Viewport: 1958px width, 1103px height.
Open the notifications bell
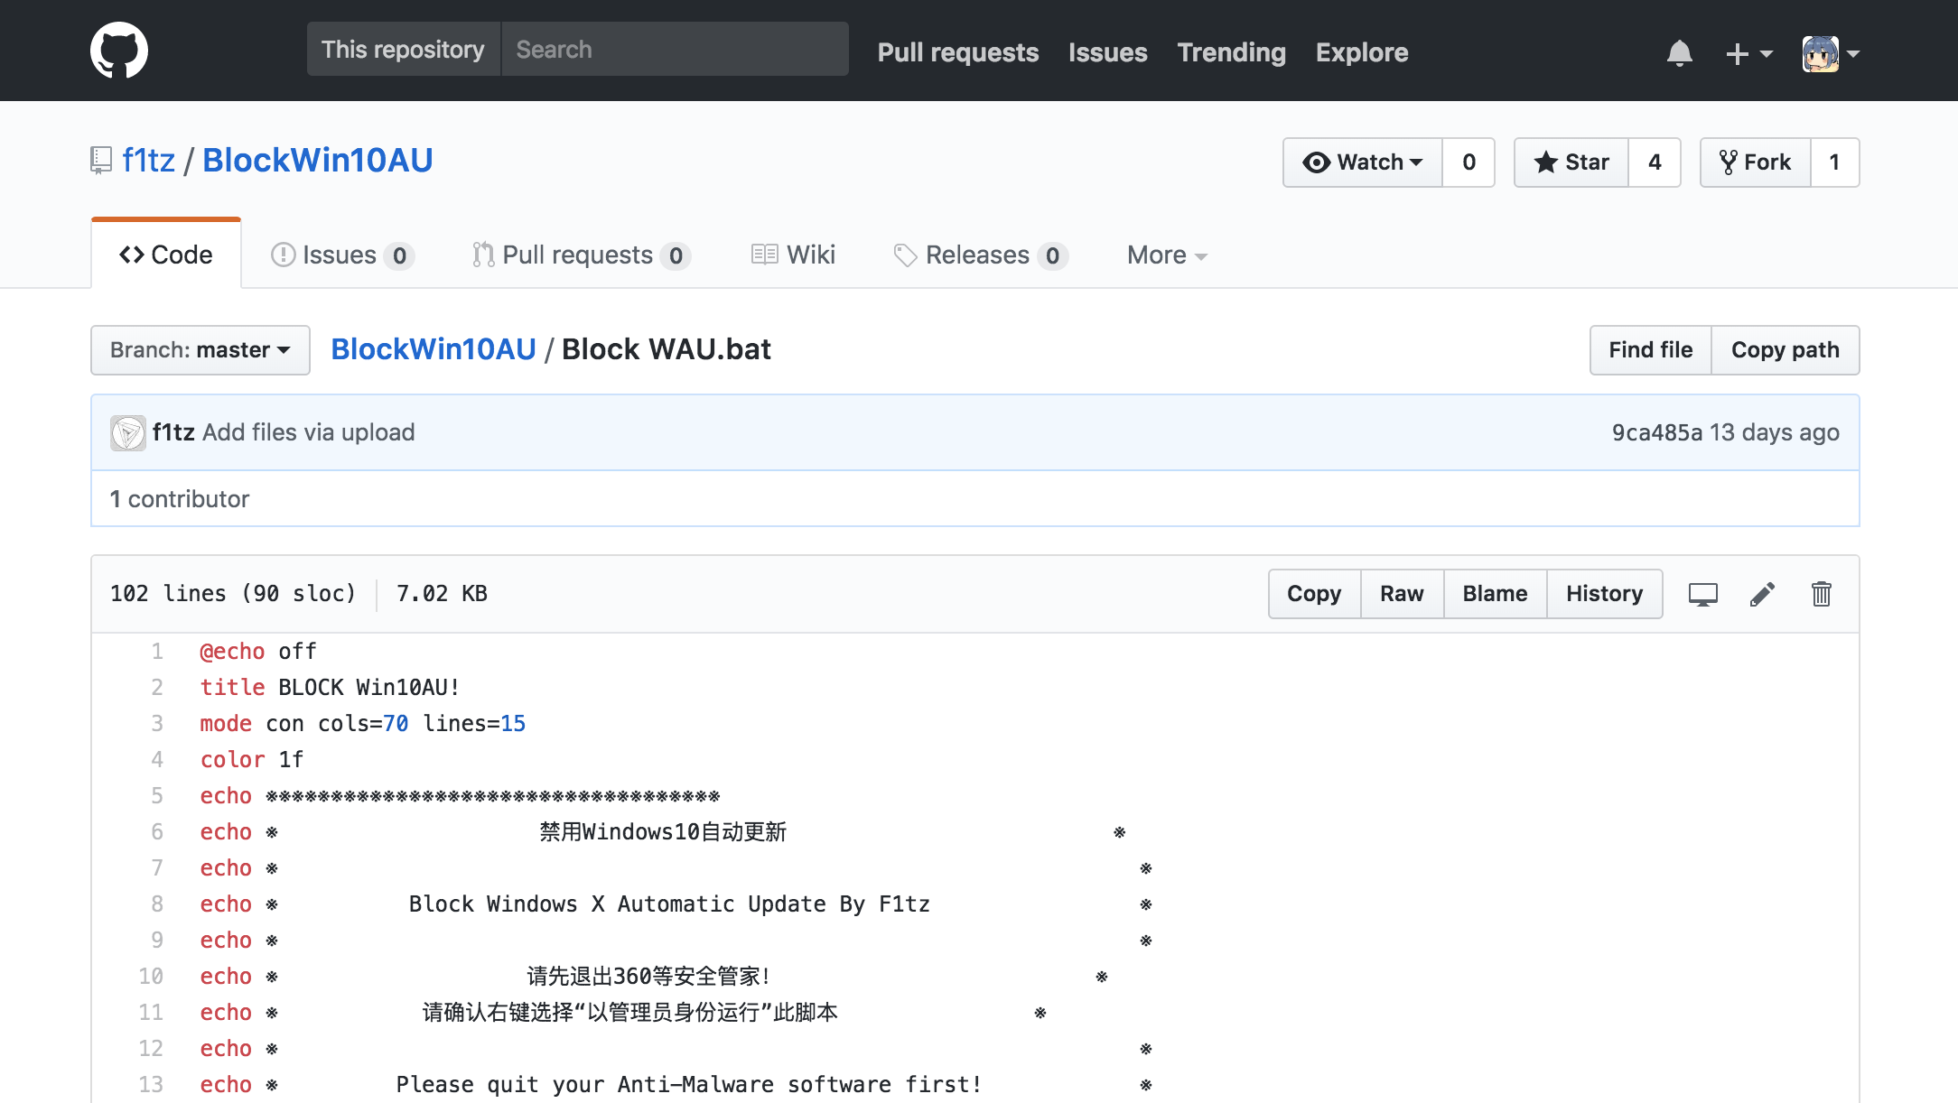point(1679,53)
